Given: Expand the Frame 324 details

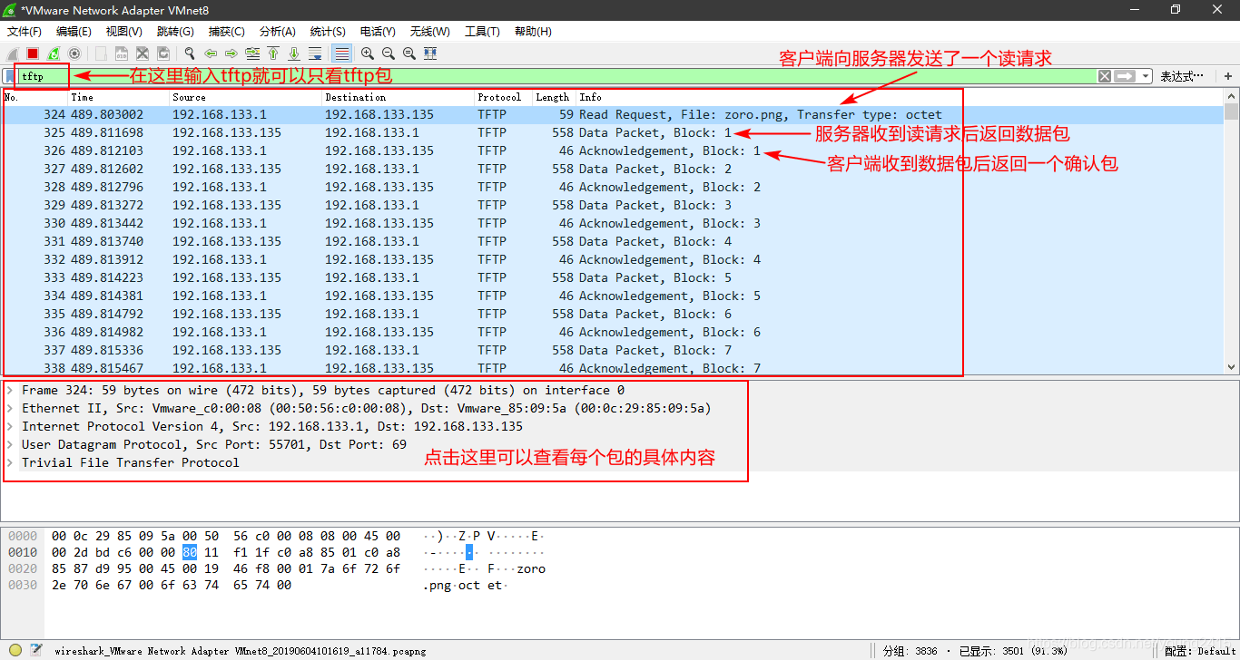Looking at the screenshot, I should (11, 390).
